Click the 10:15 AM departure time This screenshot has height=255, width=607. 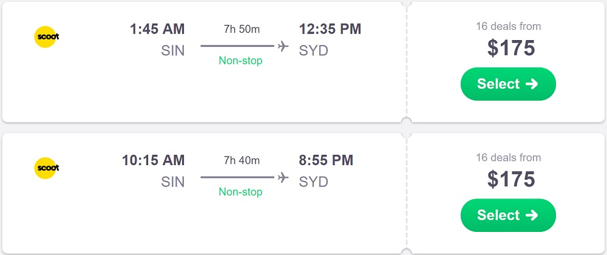coord(153,160)
